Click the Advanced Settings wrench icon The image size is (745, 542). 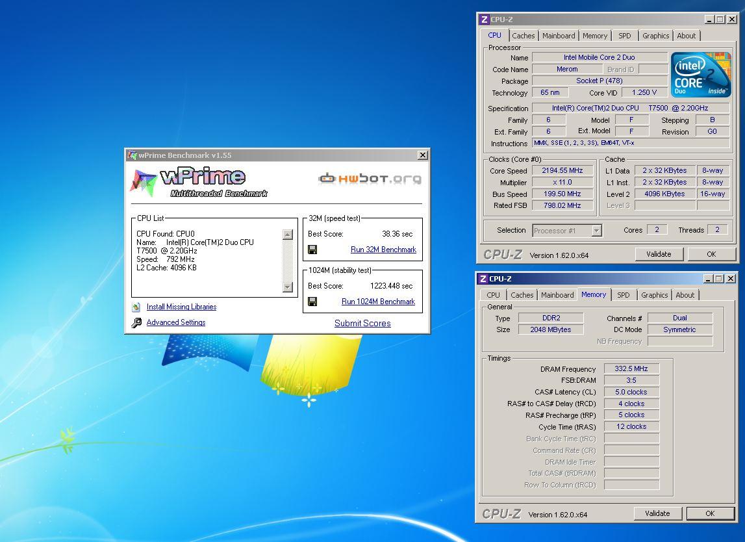pos(136,323)
